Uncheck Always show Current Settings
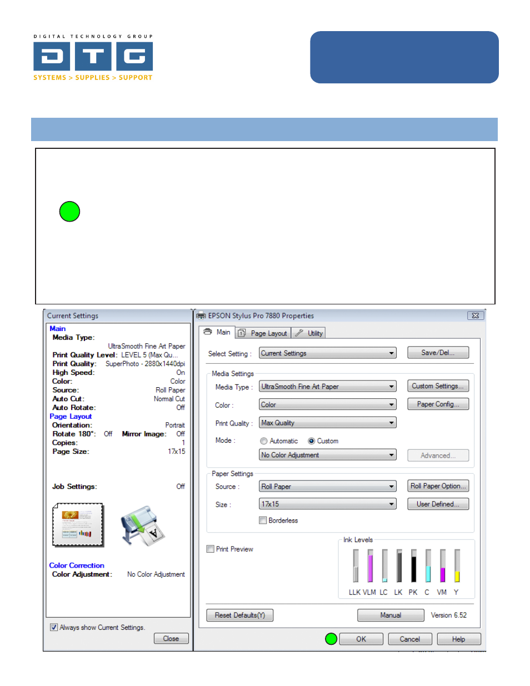The image size is (530, 686). (x=54, y=628)
